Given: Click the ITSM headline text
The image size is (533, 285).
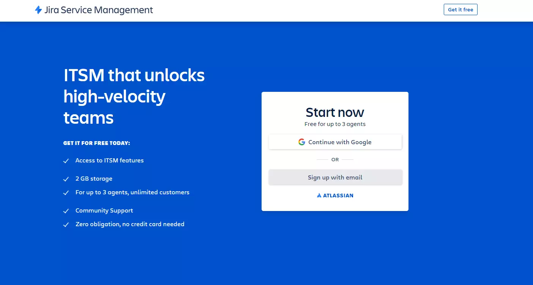Looking at the screenshot, I should coord(134,96).
